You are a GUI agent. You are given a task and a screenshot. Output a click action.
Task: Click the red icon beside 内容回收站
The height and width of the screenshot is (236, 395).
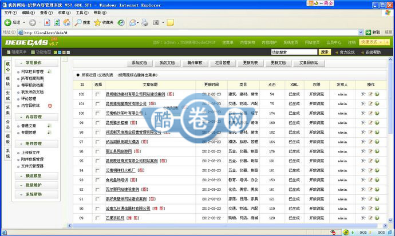[50, 106]
